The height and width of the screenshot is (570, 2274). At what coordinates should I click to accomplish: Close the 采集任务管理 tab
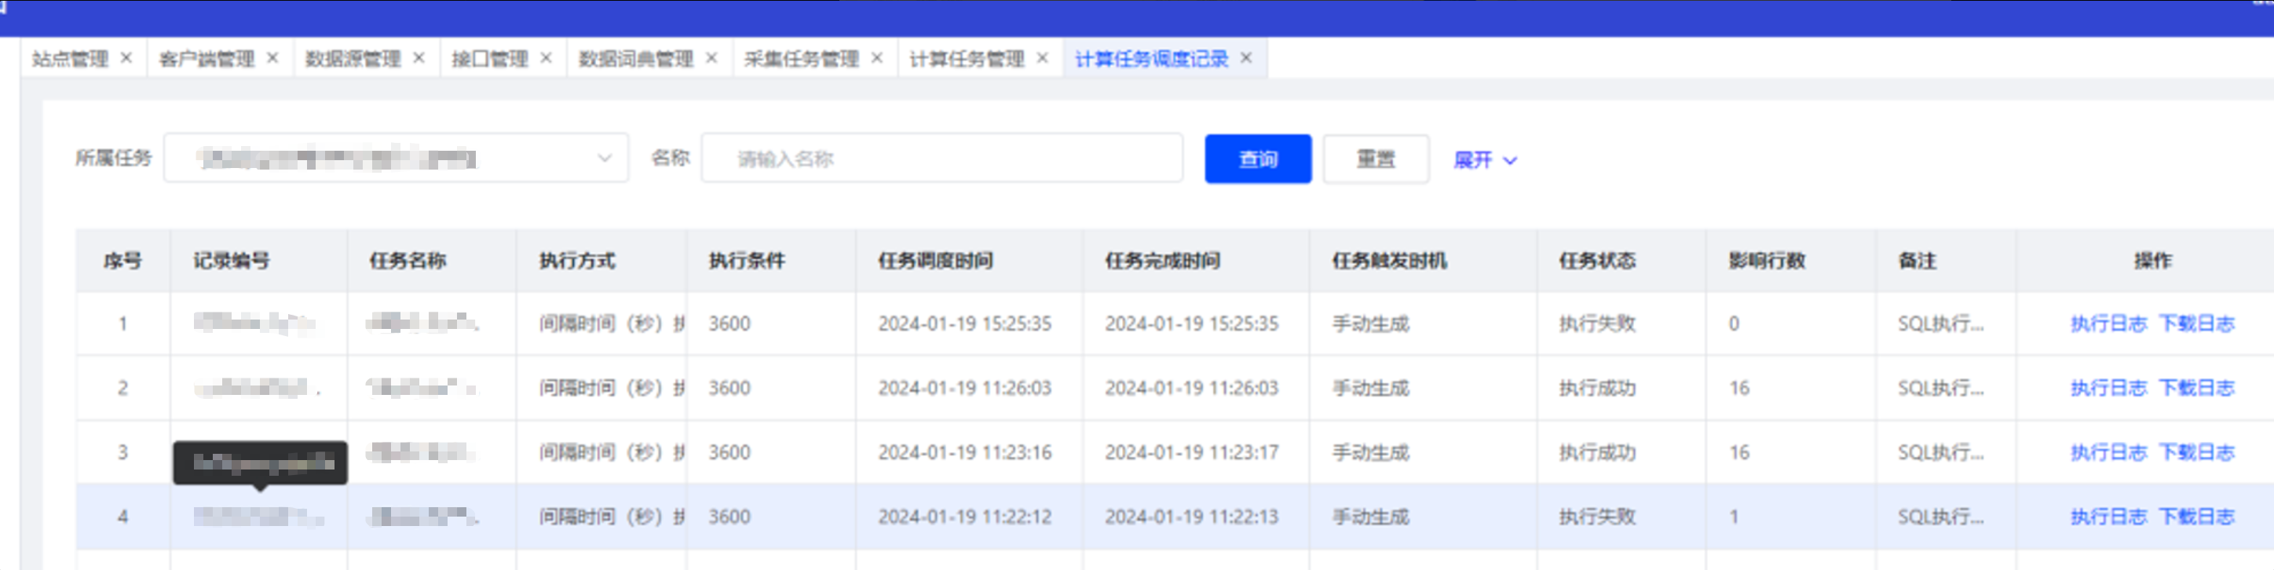pos(876,58)
